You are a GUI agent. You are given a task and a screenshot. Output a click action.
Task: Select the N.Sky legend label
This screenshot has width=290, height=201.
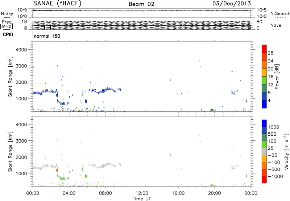(7, 13)
